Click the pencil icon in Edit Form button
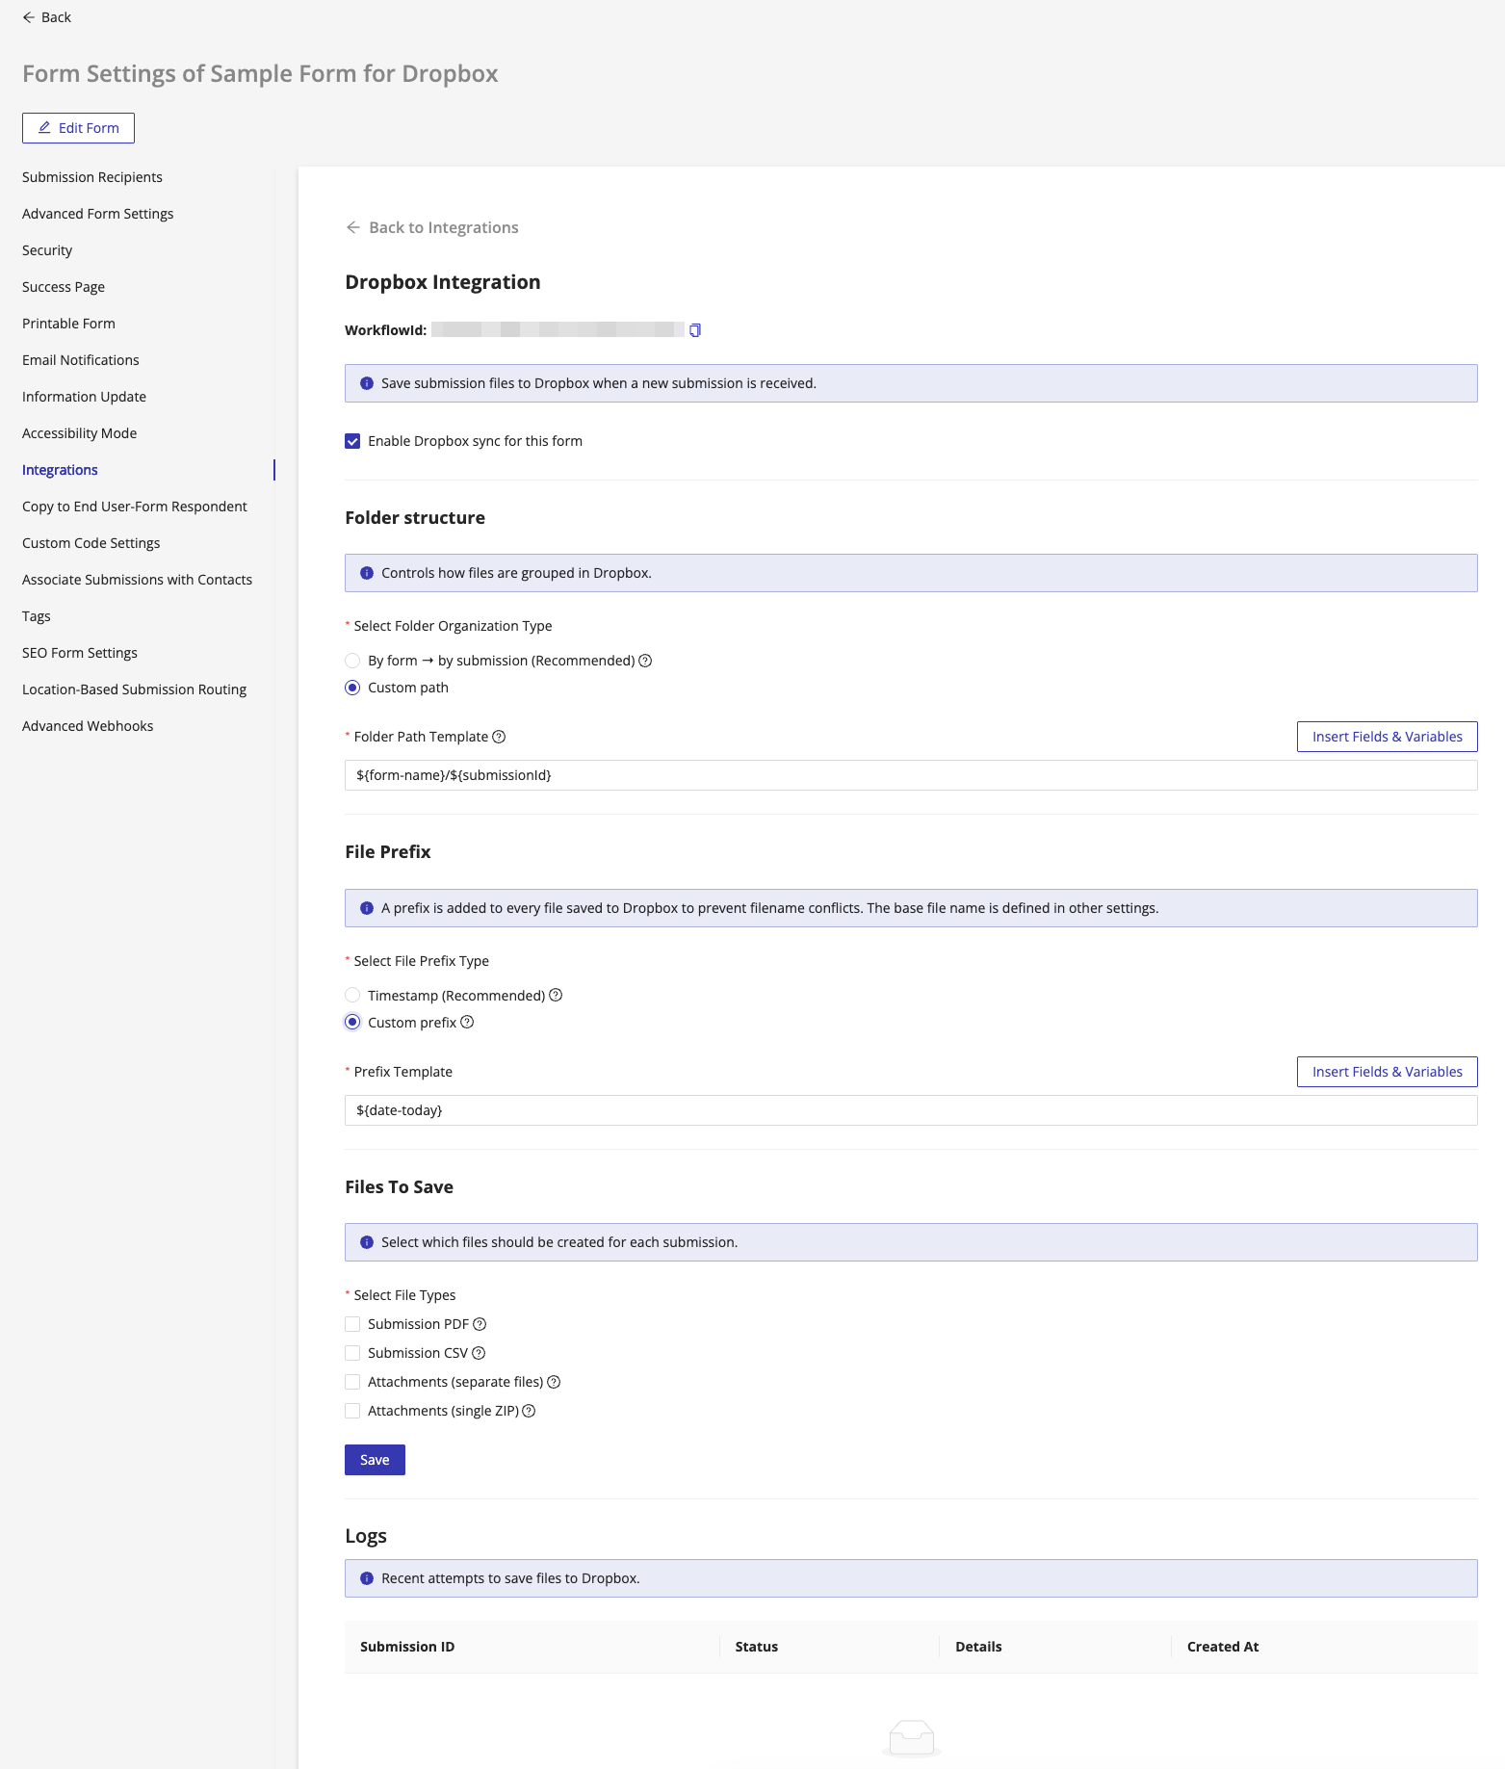 [44, 128]
